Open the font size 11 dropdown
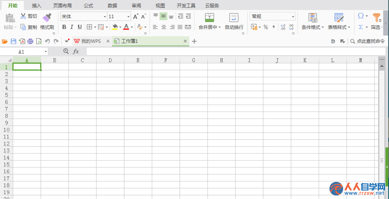 128,17
